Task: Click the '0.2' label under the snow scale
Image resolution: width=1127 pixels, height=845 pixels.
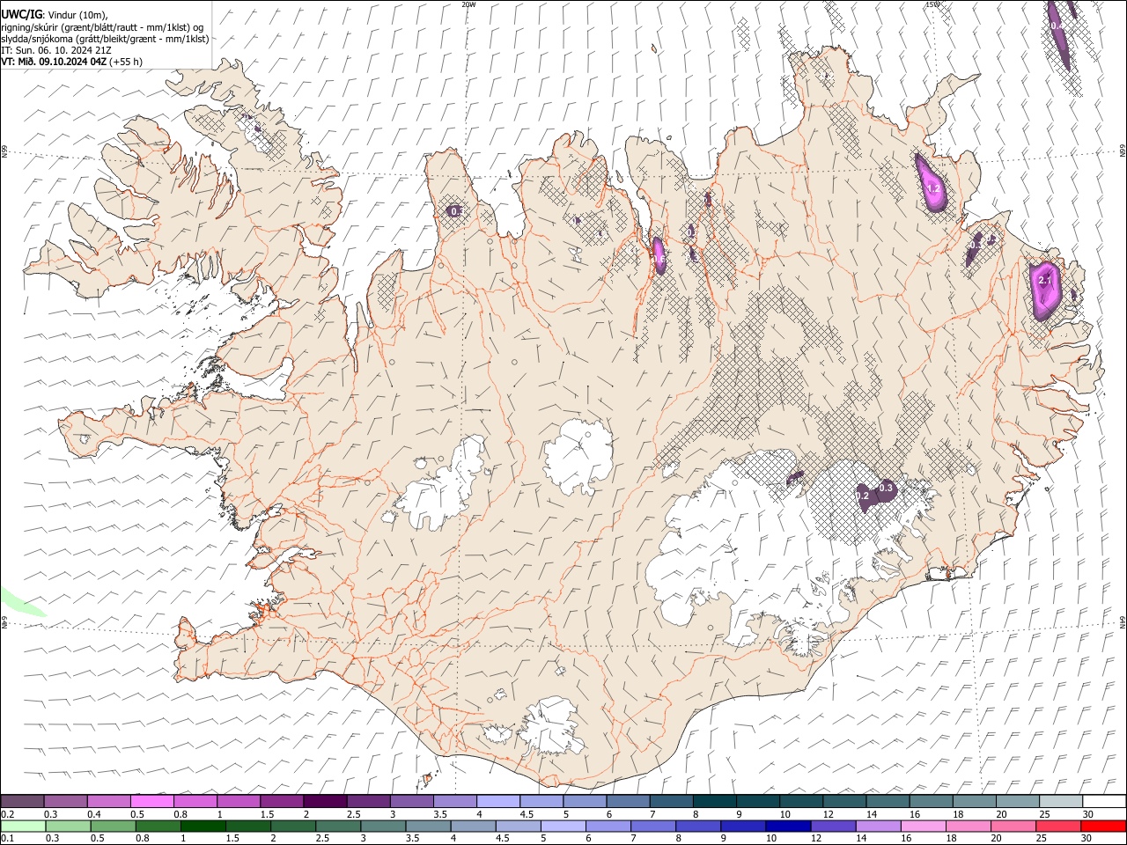Action: coord(7,813)
